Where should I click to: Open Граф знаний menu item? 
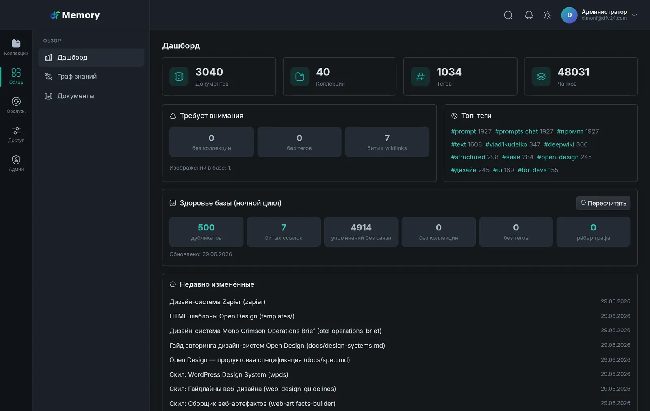point(91,77)
